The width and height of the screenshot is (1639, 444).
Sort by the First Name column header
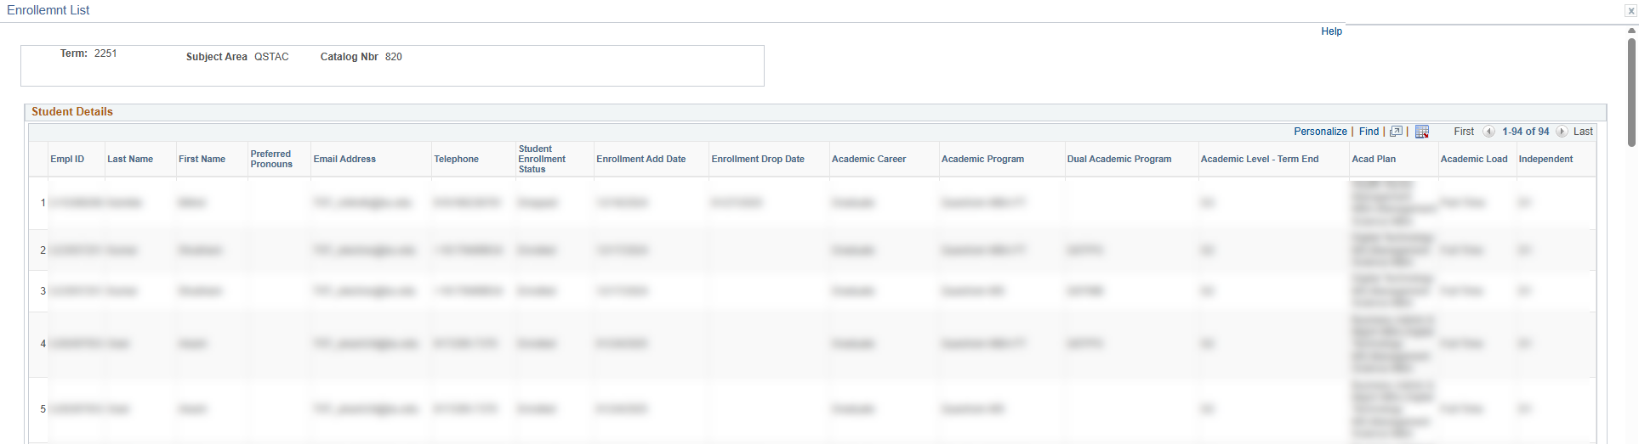tap(202, 159)
